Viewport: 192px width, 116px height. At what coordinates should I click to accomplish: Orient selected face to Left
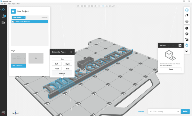[x=57, y=64]
